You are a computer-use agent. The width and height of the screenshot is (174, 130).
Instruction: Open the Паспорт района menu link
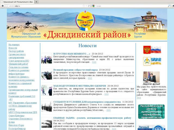[16, 51]
